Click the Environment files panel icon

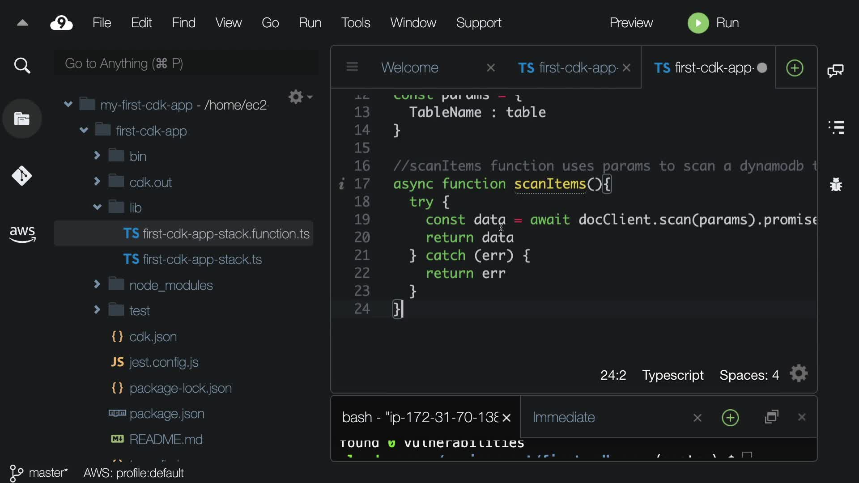(x=22, y=119)
